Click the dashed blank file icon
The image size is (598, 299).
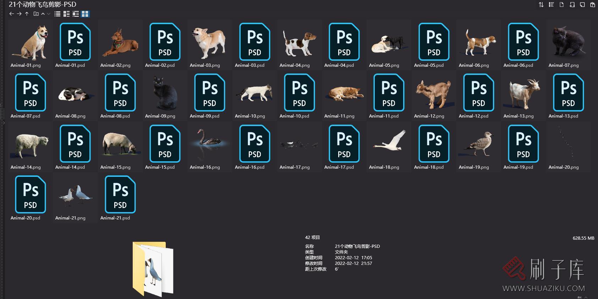click(561, 5)
